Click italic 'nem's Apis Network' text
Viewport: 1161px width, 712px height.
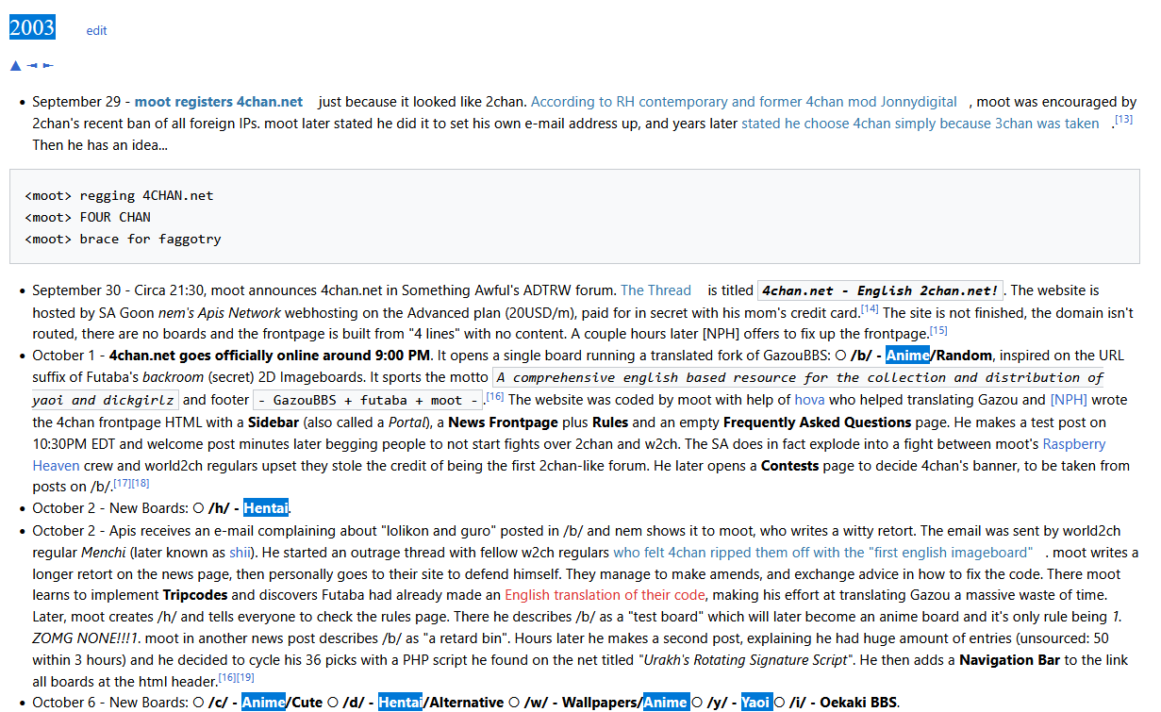[218, 312]
